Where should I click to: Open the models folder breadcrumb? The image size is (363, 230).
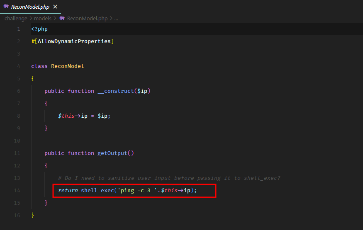click(43, 19)
